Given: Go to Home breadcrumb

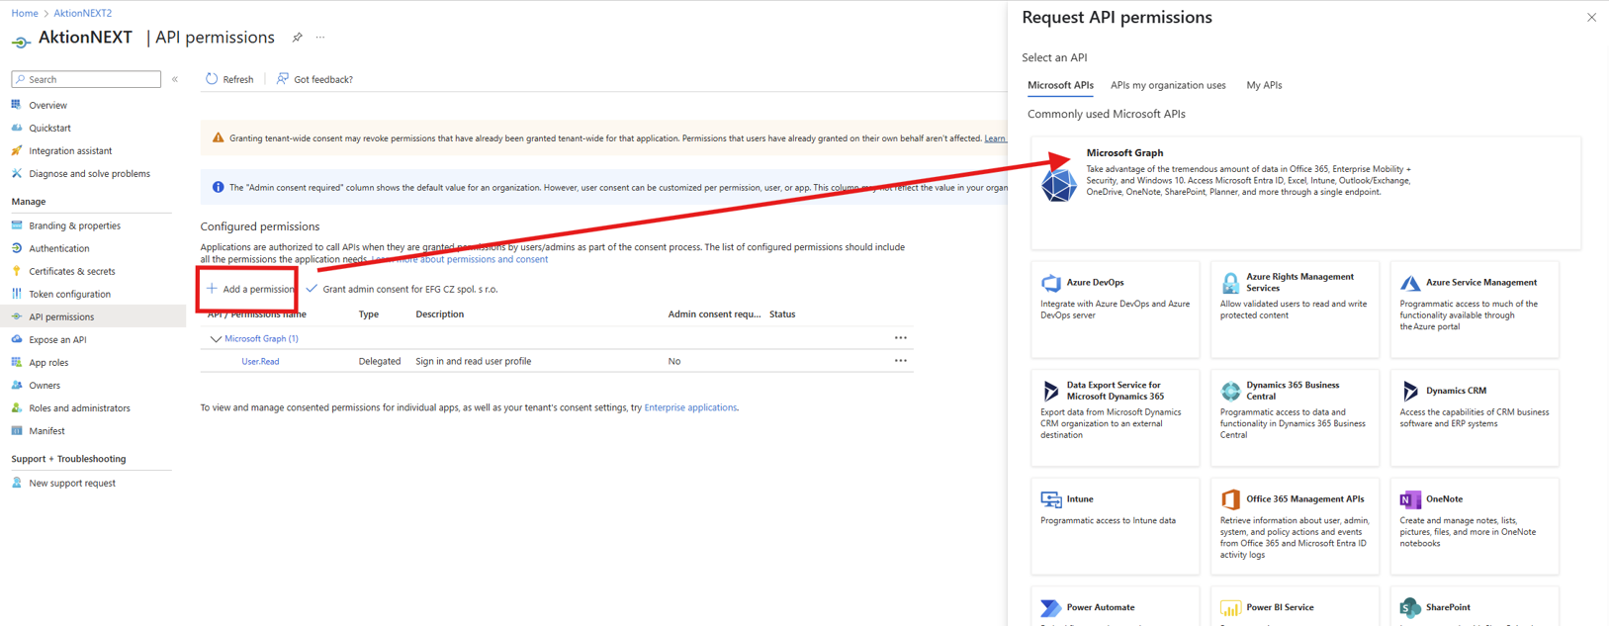Looking at the screenshot, I should pos(25,13).
